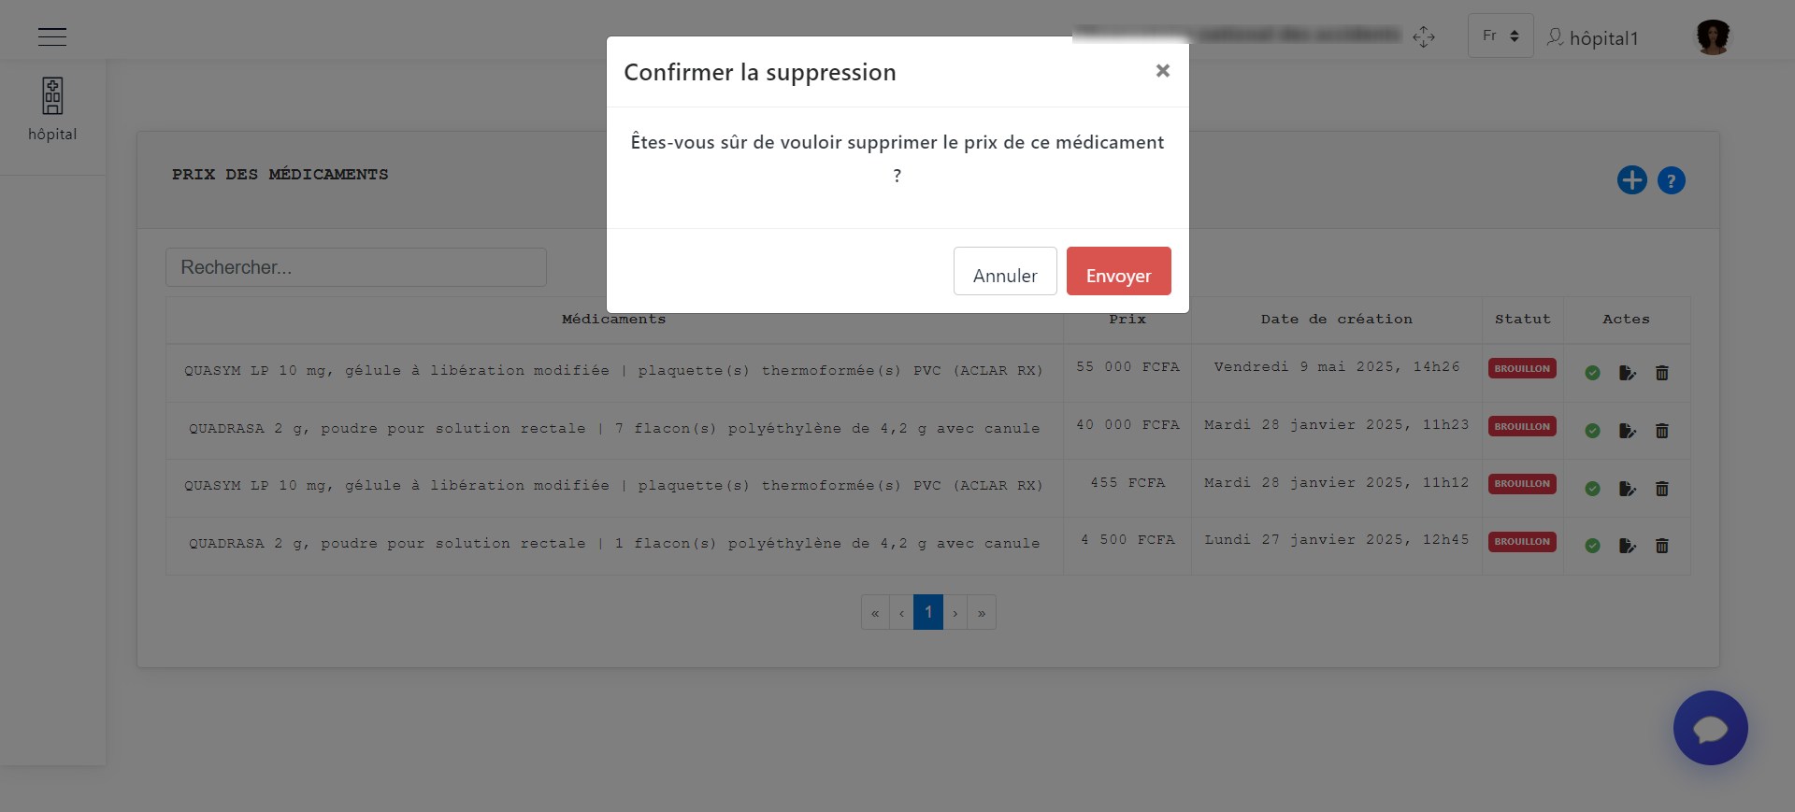The height and width of the screenshot is (812, 1795).
Task: Click BROUILLON badge dated 28 janvier 11h23
Action: click(x=1522, y=426)
